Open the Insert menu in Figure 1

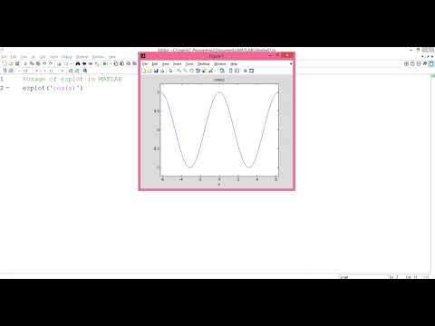177,64
